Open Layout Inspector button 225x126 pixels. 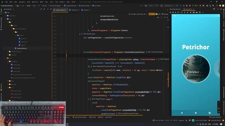[x=215, y=117]
